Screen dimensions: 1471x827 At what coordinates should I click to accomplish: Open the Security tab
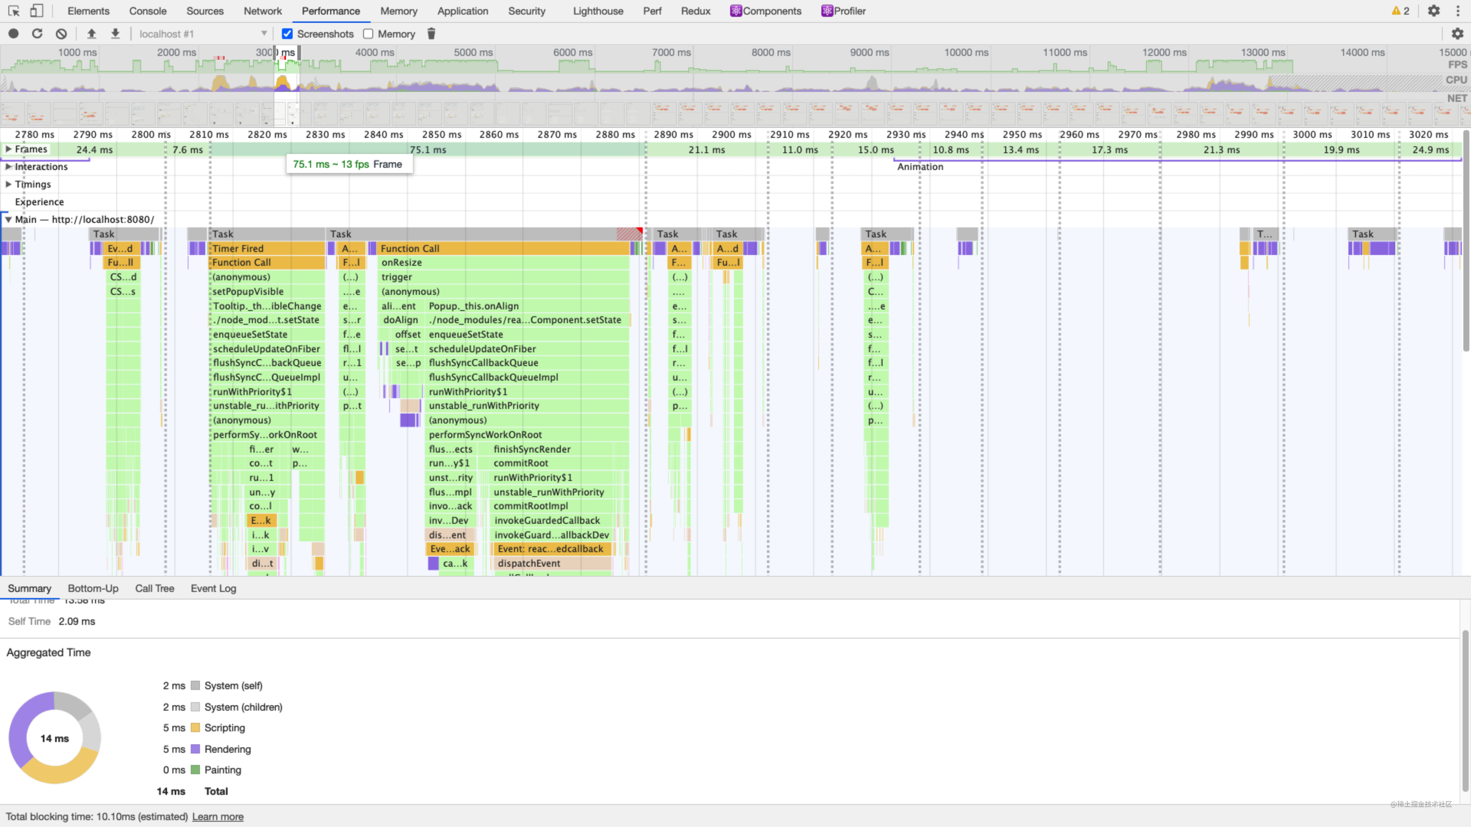point(526,11)
